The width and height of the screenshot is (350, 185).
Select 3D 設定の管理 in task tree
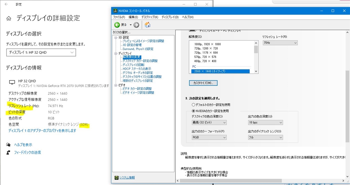tap(132, 45)
